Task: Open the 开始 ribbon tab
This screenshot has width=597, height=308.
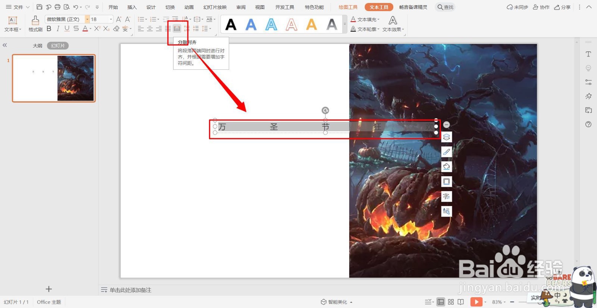Action: tap(113, 7)
